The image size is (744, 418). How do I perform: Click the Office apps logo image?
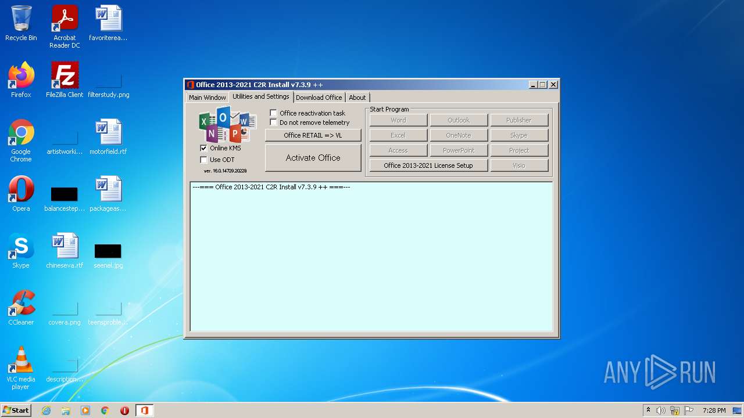coord(228,124)
